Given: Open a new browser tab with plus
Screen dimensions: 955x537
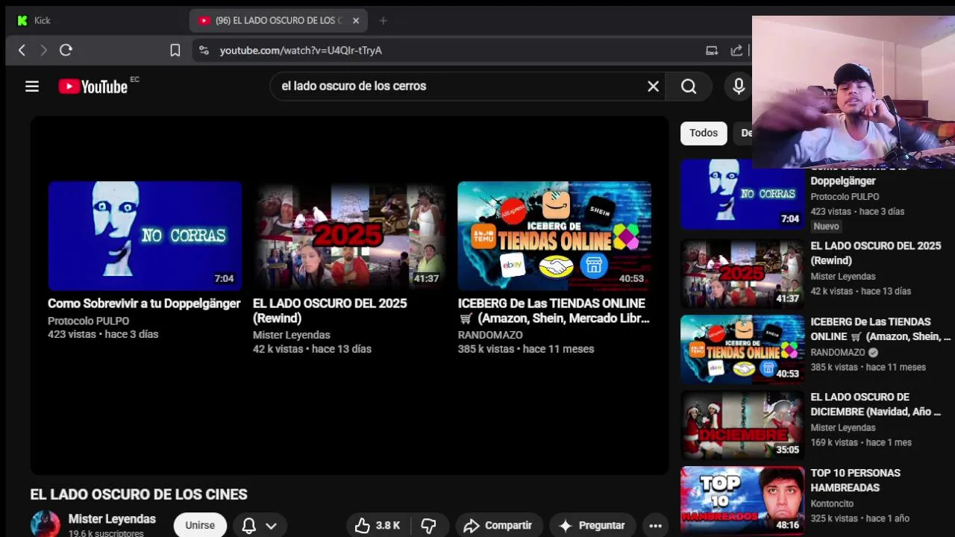Looking at the screenshot, I should tap(383, 21).
